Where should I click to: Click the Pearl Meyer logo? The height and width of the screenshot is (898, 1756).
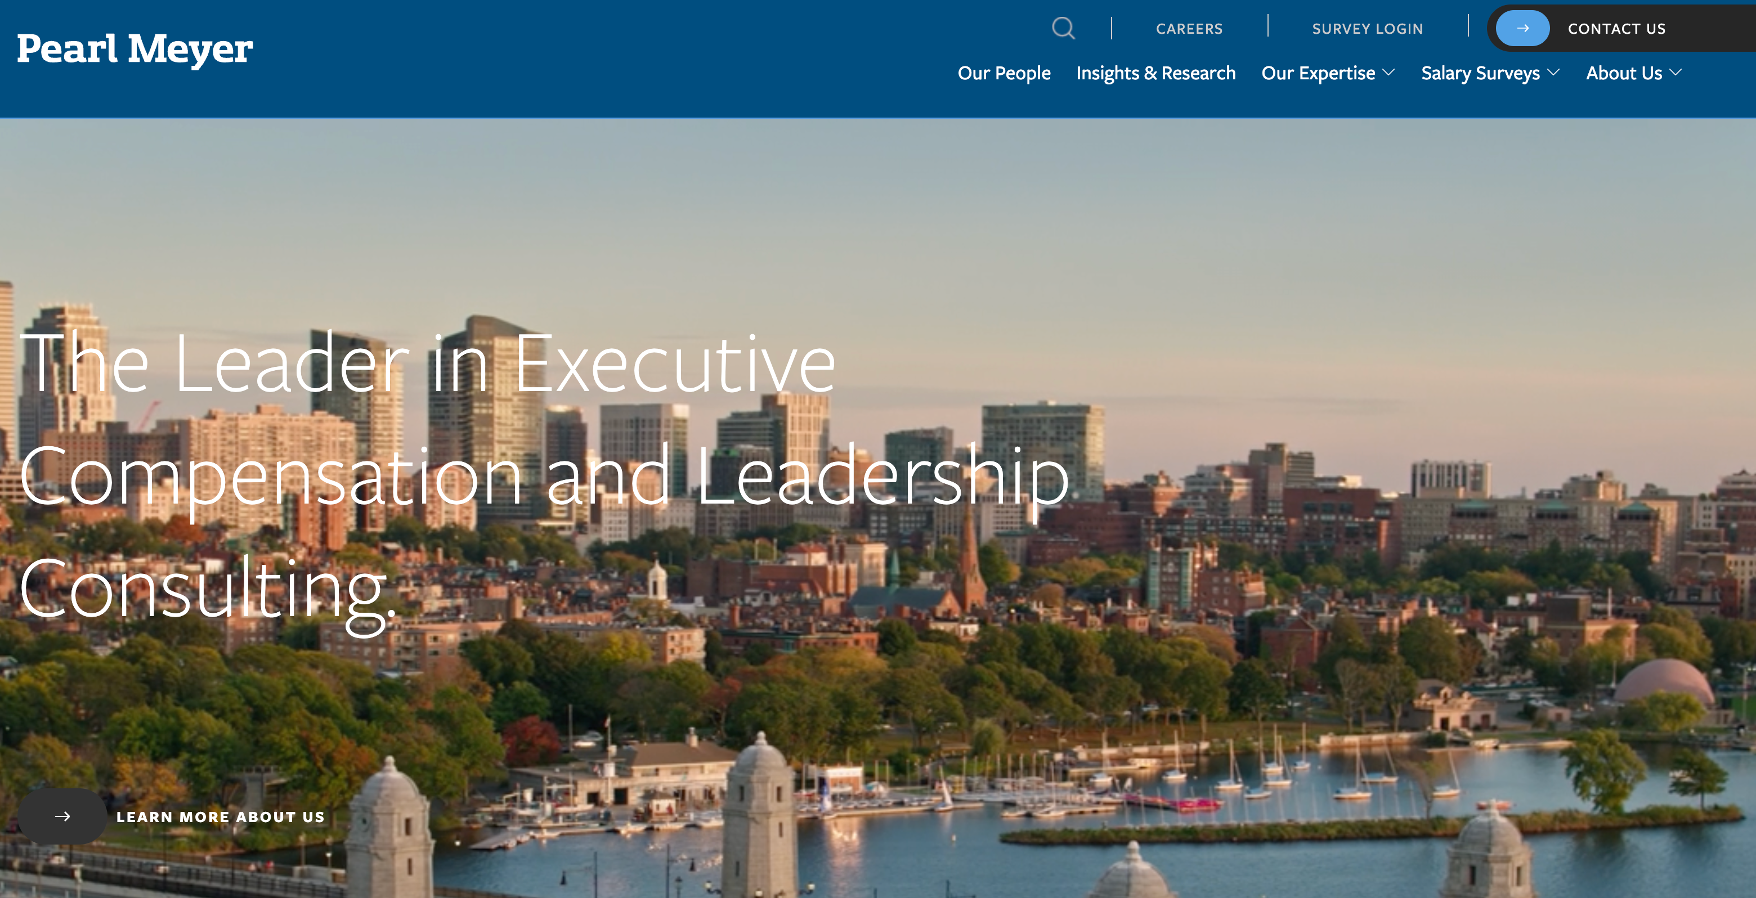point(135,49)
